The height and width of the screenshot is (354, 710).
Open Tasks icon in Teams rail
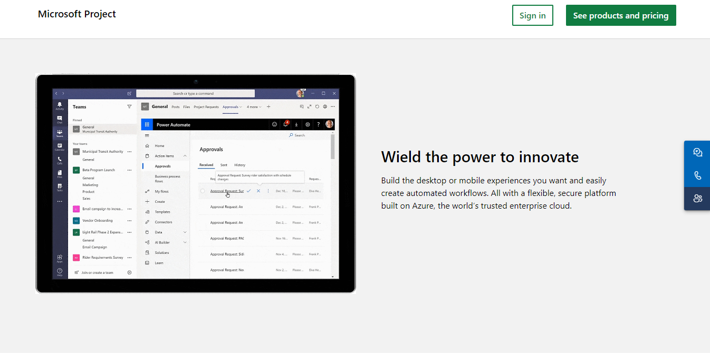(60, 187)
